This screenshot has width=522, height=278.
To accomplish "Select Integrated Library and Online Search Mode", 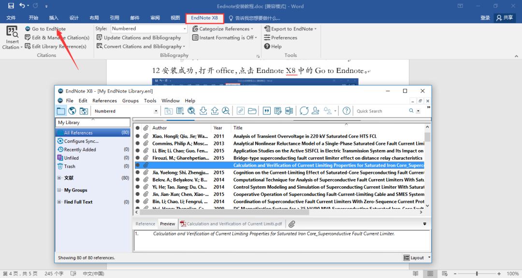I will [84, 111].
